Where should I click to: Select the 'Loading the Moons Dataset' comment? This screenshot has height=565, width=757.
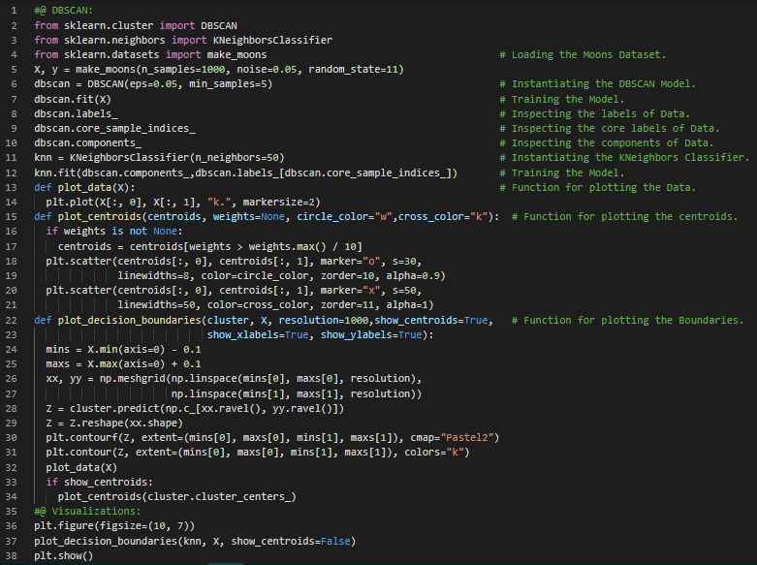[x=601, y=54]
